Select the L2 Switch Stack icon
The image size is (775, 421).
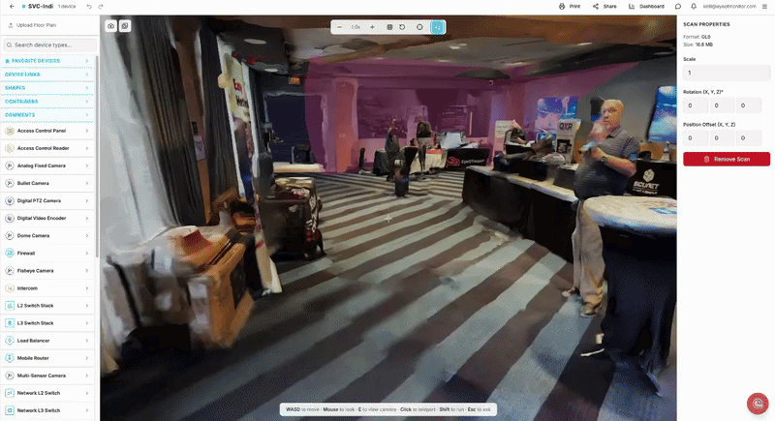pos(10,306)
